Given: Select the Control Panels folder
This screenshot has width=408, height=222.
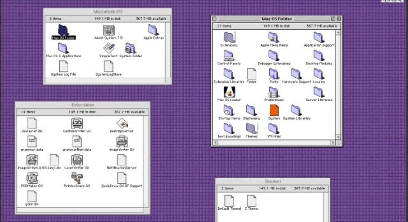Looking at the screenshot, I should click(229, 56).
